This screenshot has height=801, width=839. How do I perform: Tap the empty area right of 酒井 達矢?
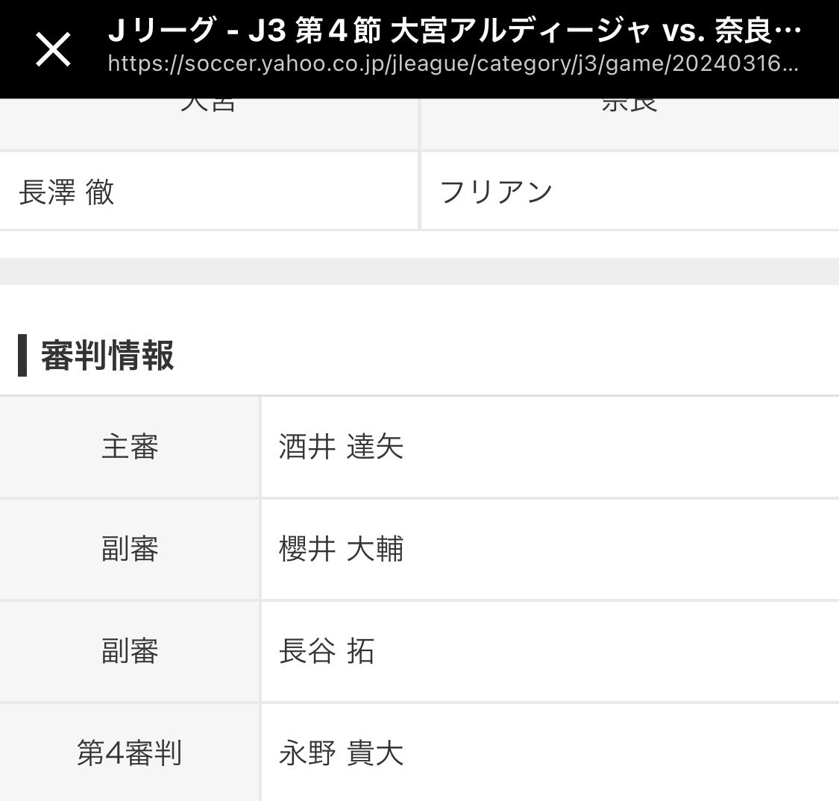click(x=619, y=447)
